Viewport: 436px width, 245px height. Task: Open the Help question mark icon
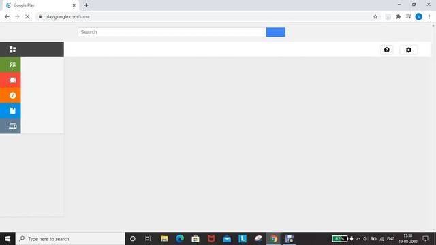(386, 50)
